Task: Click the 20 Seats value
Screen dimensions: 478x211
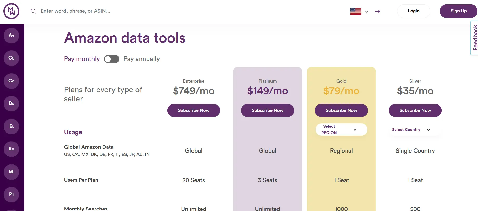Action: pos(194,180)
